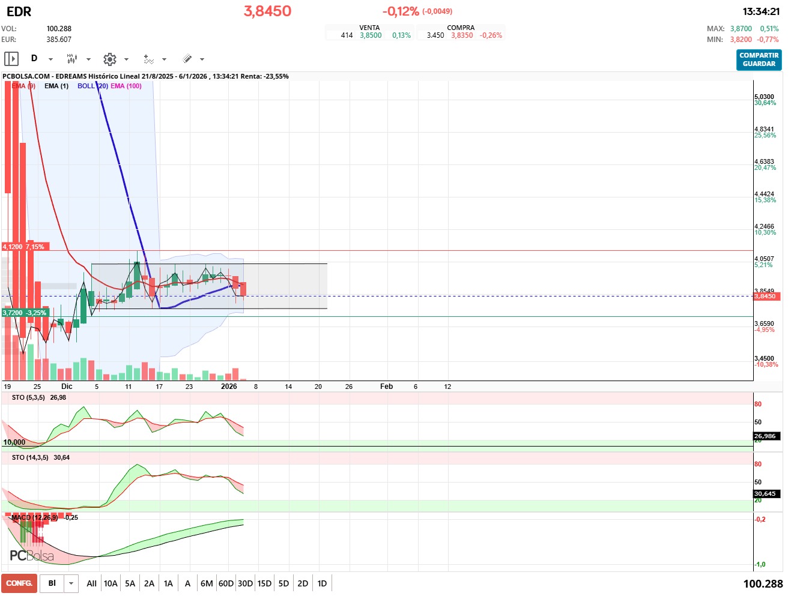Select the 6M time range tab
The height and width of the screenshot is (596, 791).
click(207, 583)
